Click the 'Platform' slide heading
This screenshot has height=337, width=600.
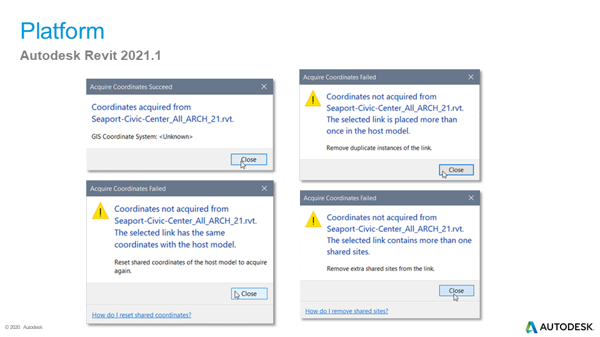(62, 31)
